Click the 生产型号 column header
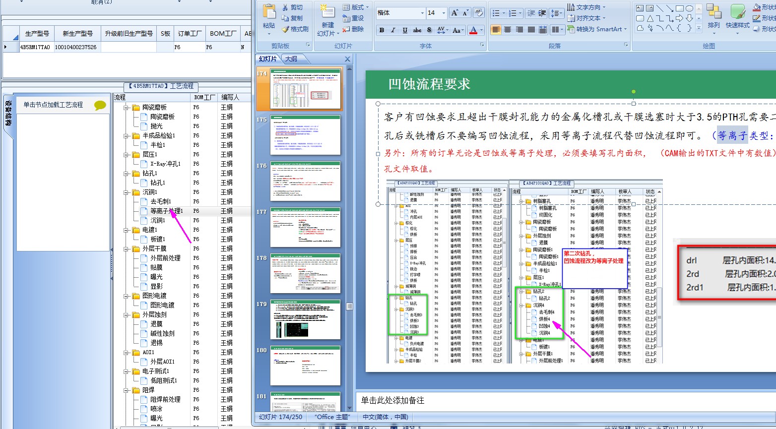This screenshot has width=776, height=429. [x=37, y=34]
